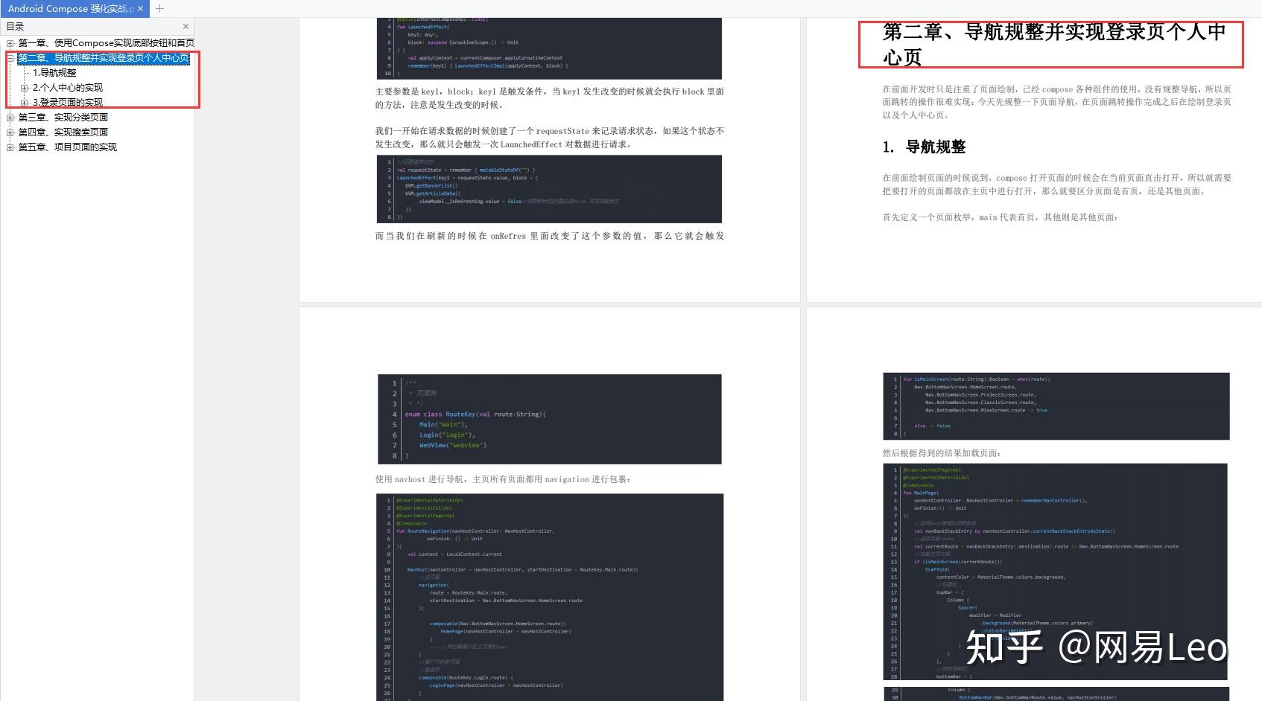The height and width of the screenshot is (701, 1262).
Task: Open the 第四章、实现搜索页面 bookmark
Action: click(63, 132)
